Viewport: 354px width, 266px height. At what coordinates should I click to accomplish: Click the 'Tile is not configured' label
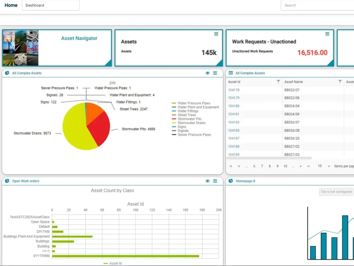click(x=336, y=192)
